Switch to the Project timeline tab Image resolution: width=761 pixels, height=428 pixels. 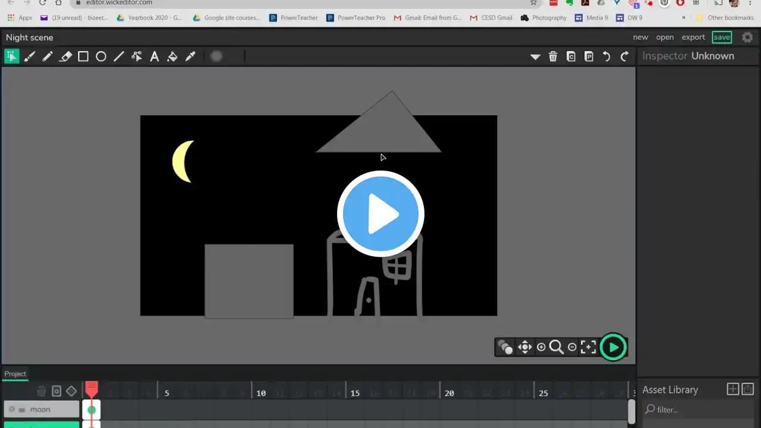15,374
